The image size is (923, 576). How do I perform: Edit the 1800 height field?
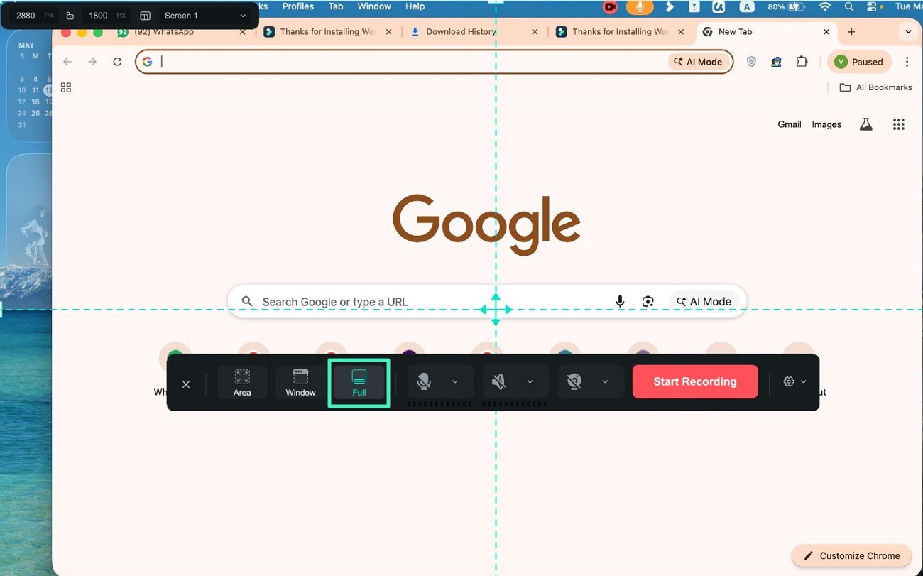click(x=98, y=16)
